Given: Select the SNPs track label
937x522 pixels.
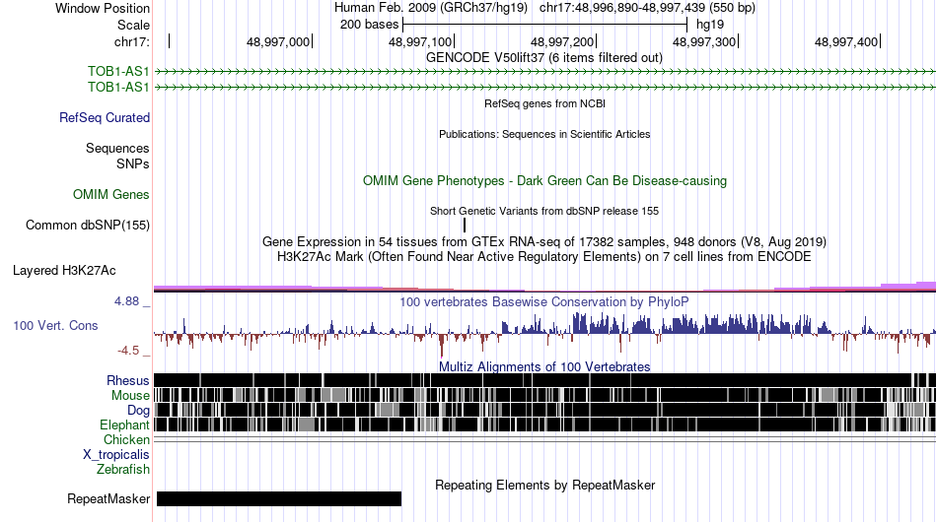Looking at the screenshot, I should pos(133,163).
